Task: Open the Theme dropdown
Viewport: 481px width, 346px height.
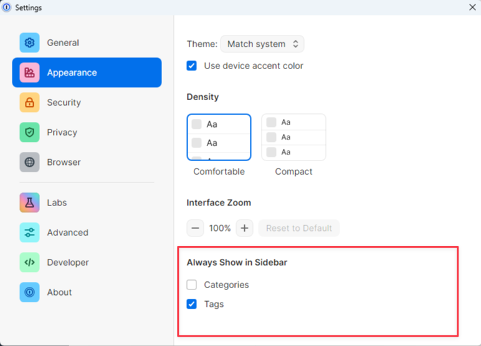Action: pyautogui.click(x=262, y=44)
